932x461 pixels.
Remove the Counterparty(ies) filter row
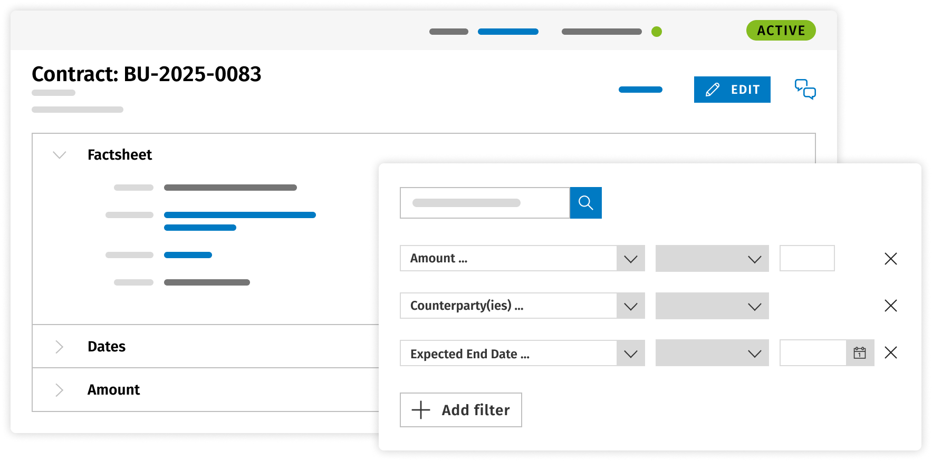(x=890, y=306)
